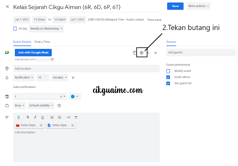
Task: Click the 11:00am start time field
Action: pos(39,20)
